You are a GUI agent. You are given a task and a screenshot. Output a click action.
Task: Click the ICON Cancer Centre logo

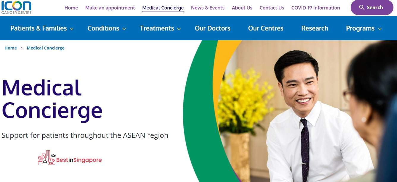(x=16, y=7)
